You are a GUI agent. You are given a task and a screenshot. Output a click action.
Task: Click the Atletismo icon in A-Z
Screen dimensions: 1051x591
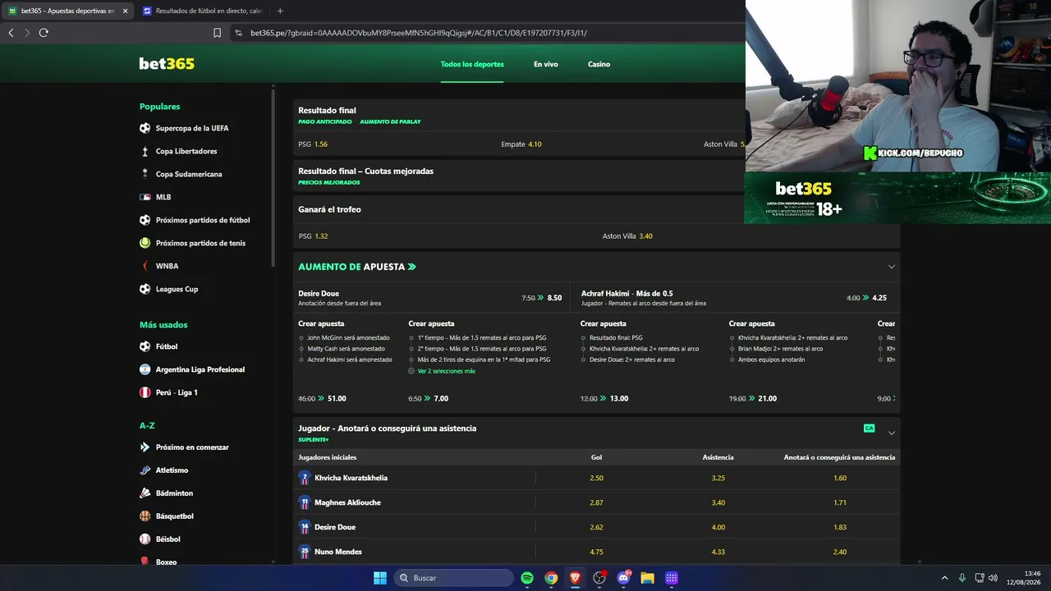pyautogui.click(x=145, y=470)
